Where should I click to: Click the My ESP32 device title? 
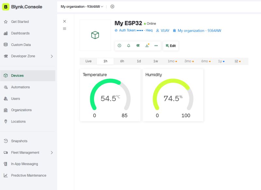(x=128, y=23)
